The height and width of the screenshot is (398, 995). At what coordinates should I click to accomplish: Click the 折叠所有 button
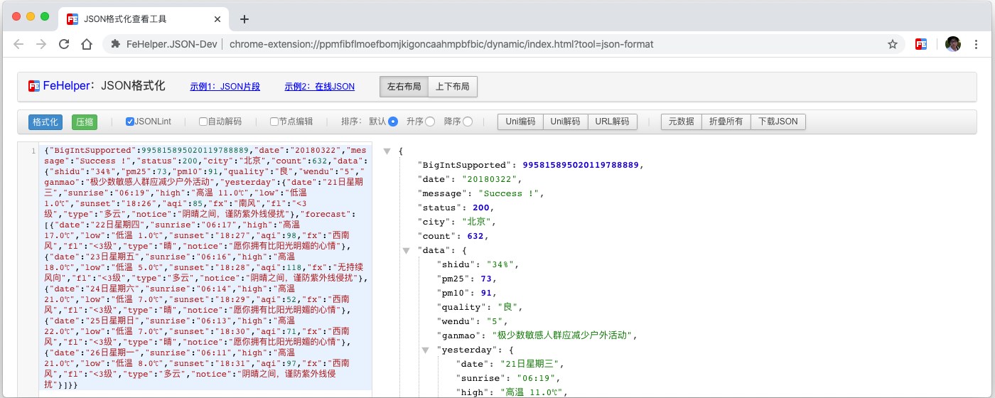[726, 122]
